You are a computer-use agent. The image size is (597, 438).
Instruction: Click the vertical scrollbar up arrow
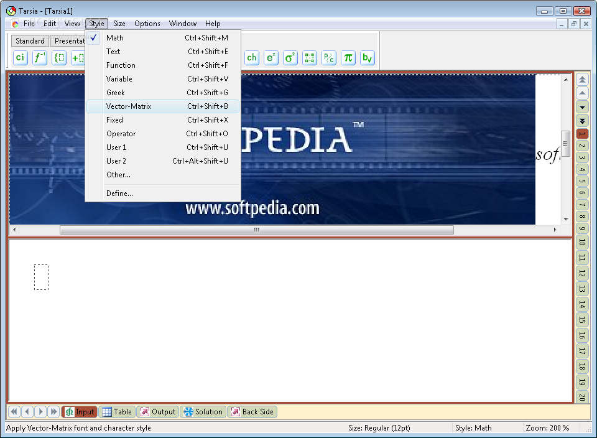pyautogui.click(x=566, y=80)
